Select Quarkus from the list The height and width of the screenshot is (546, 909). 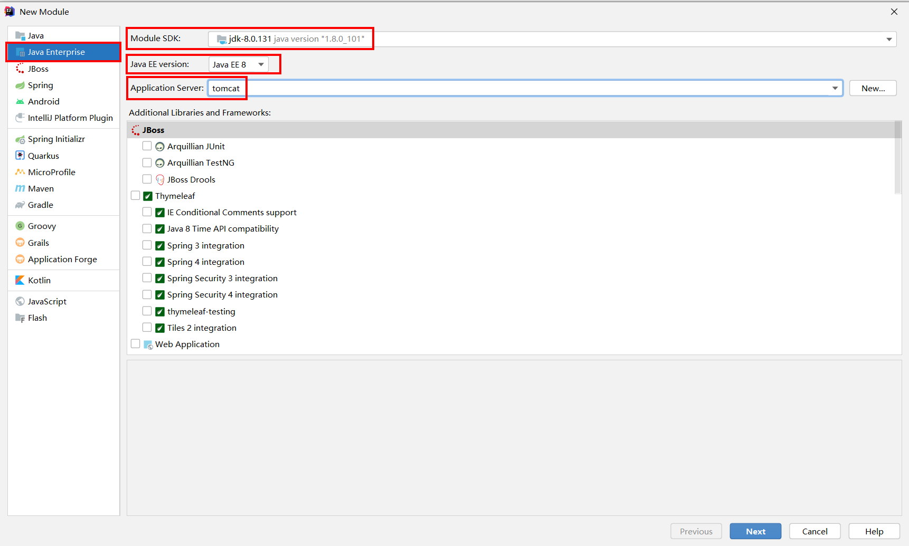(63, 156)
